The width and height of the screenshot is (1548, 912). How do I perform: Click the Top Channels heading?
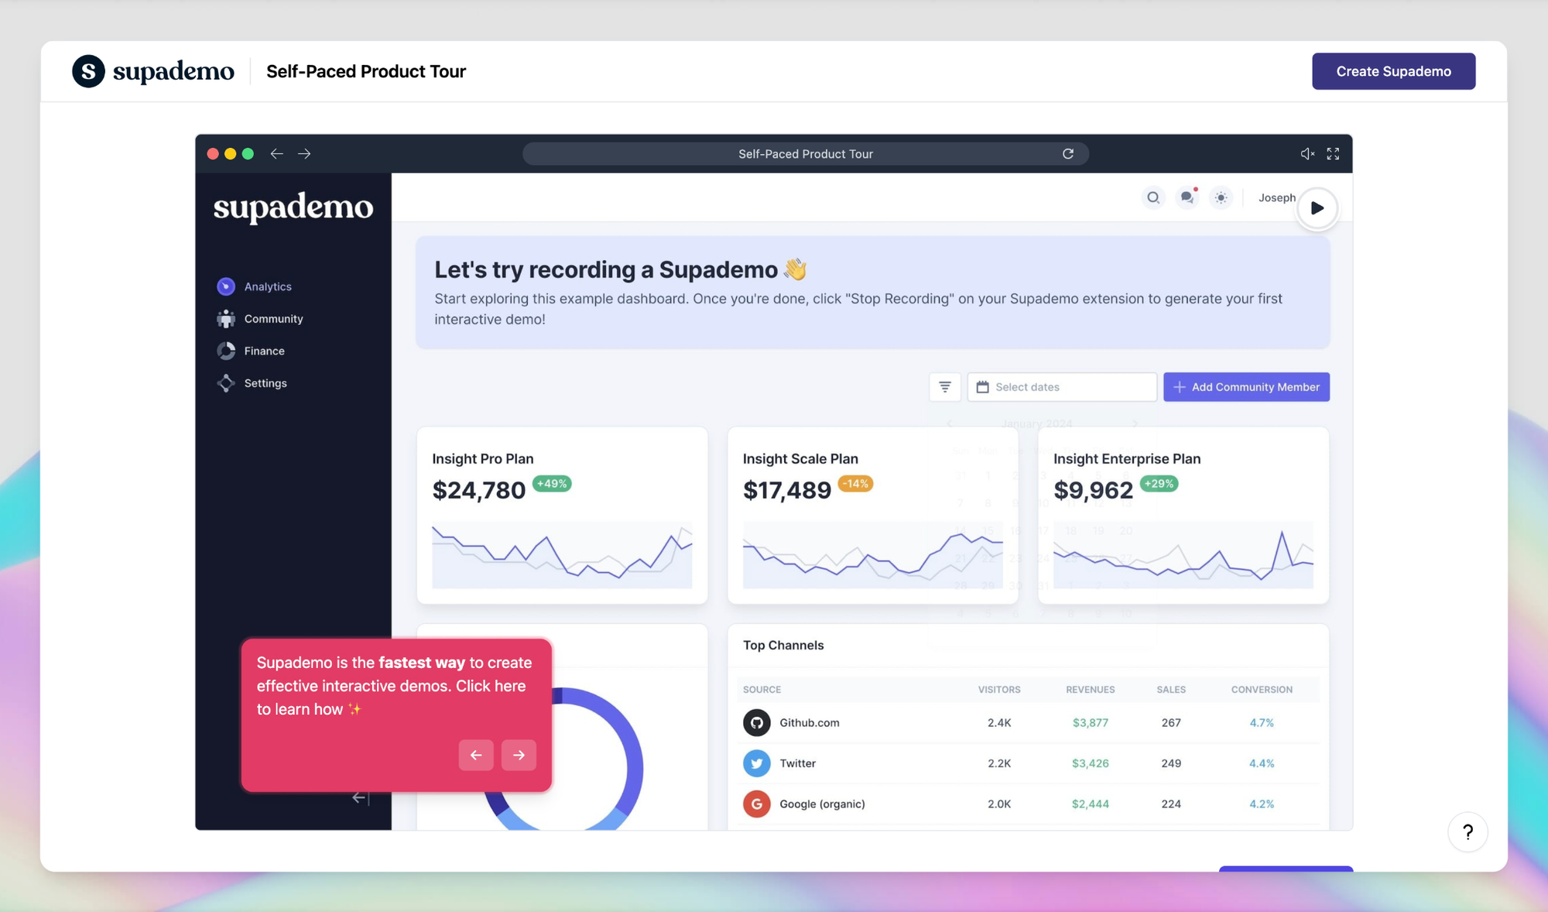pos(783,646)
